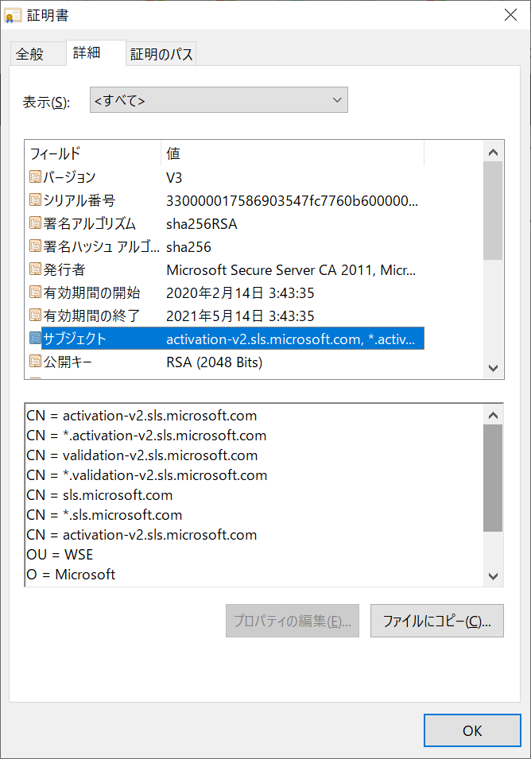This screenshot has width=531, height=759.
Task: Click the line CN = validation-v2.sls.microsoft.com
Action: click(x=142, y=455)
